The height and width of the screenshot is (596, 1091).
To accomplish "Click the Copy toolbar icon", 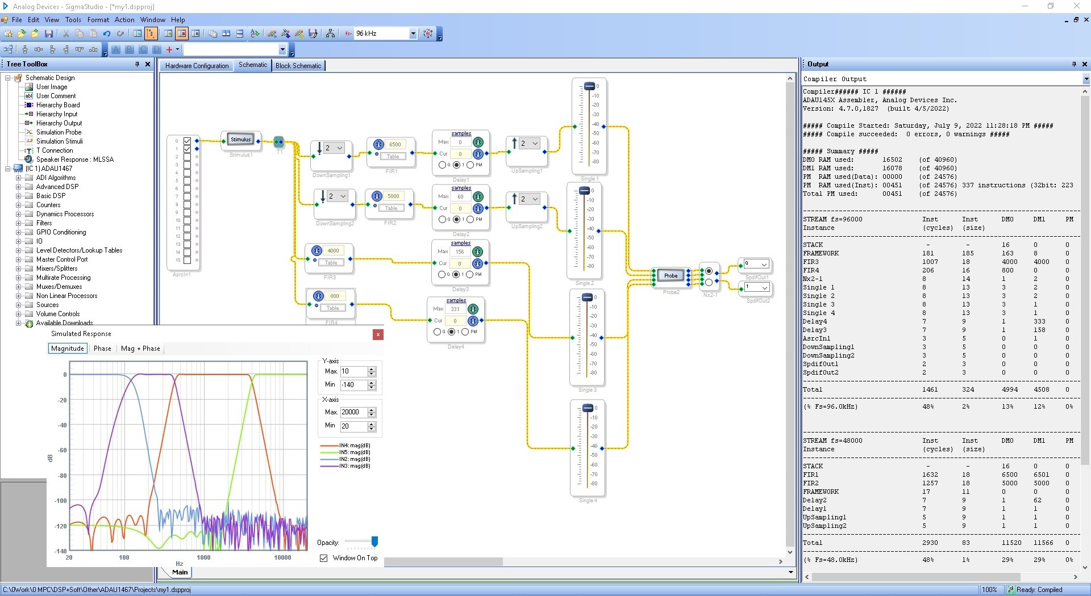I will tap(80, 33).
